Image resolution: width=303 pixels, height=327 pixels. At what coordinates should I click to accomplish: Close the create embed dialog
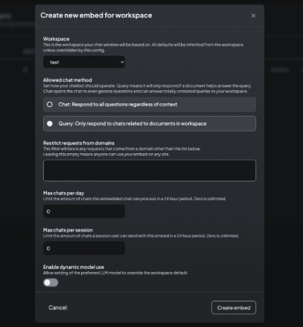(x=253, y=15)
